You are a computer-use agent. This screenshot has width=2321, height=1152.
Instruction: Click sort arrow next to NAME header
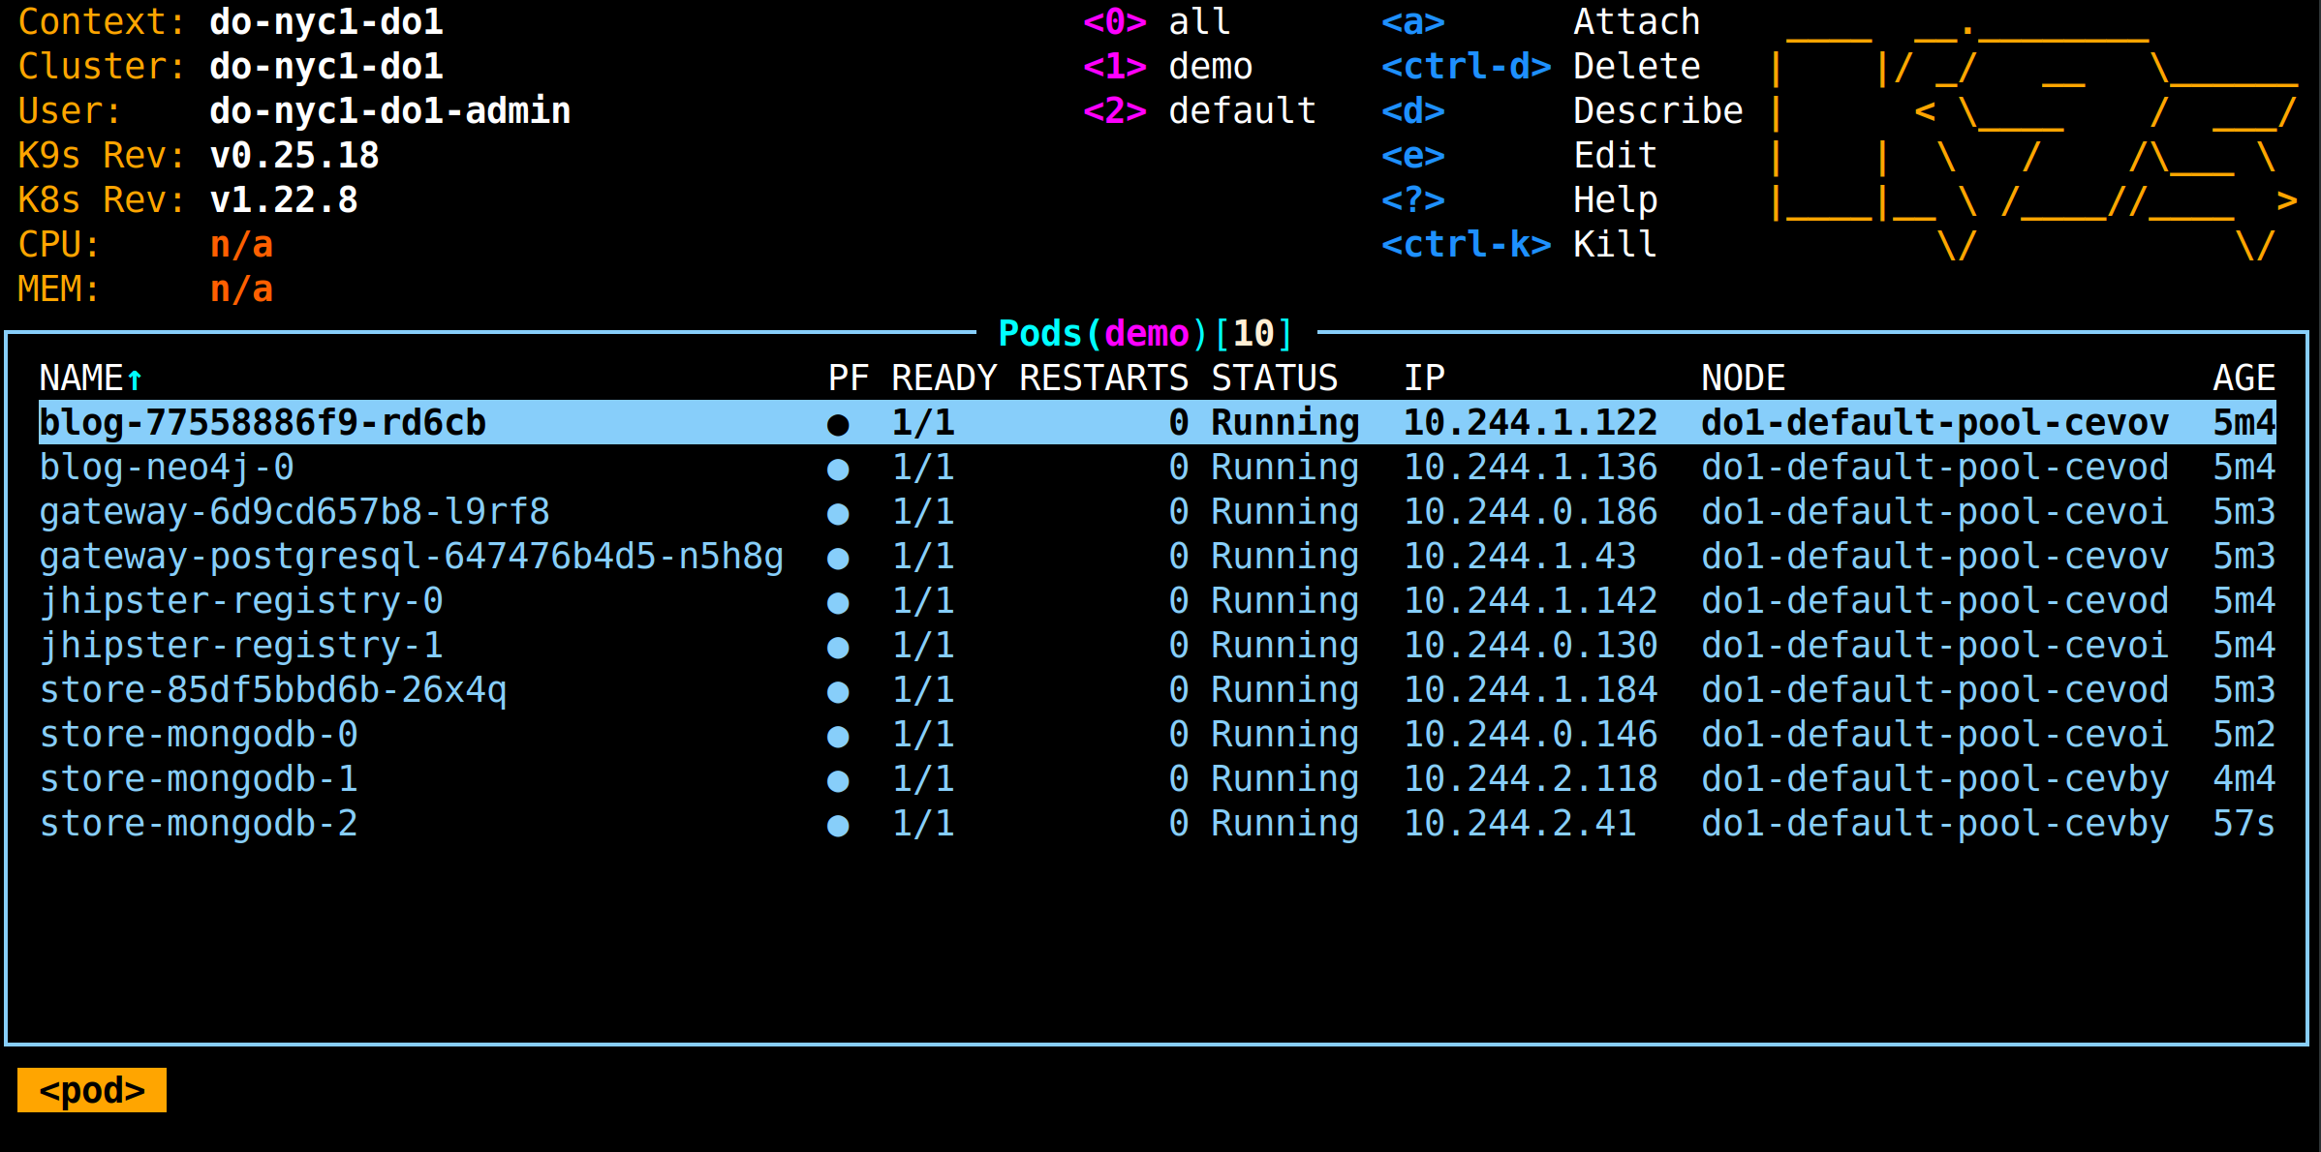[x=135, y=379]
